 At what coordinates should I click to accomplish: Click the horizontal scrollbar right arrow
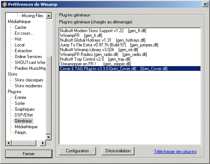(43, 143)
